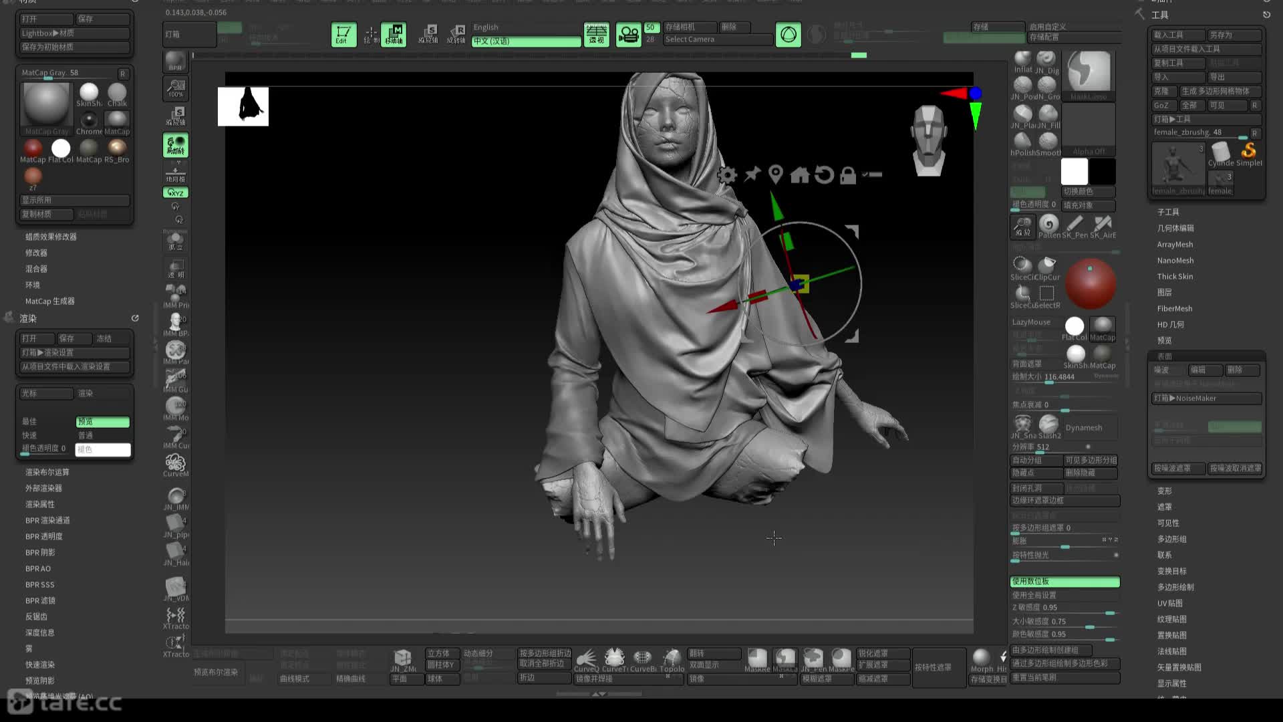Select the SelectRect brush
1283x722 pixels.
1047,296
